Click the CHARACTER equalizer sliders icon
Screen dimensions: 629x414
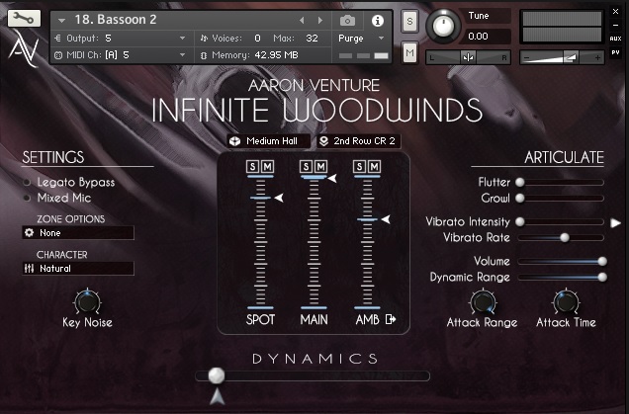(30, 268)
